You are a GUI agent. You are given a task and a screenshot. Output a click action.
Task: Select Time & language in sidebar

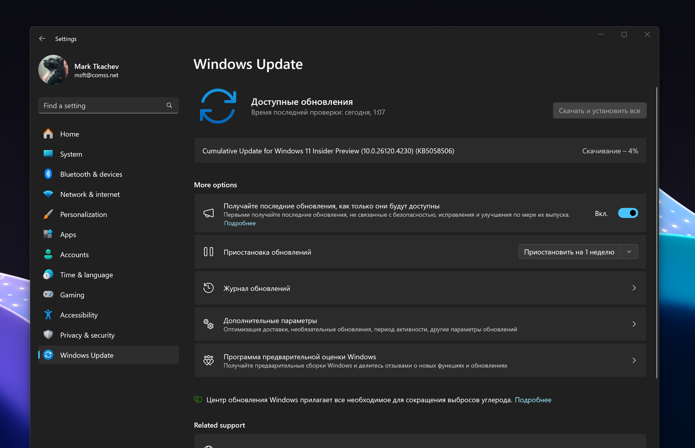click(x=86, y=275)
